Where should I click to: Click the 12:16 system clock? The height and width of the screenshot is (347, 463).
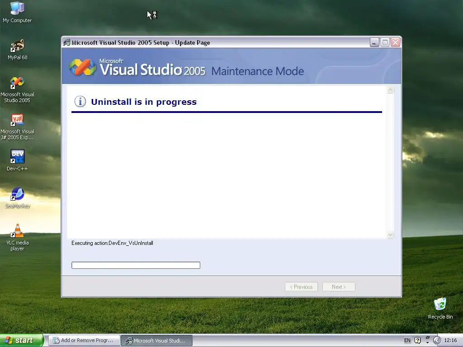pyautogui.click(x=451, y=340)
